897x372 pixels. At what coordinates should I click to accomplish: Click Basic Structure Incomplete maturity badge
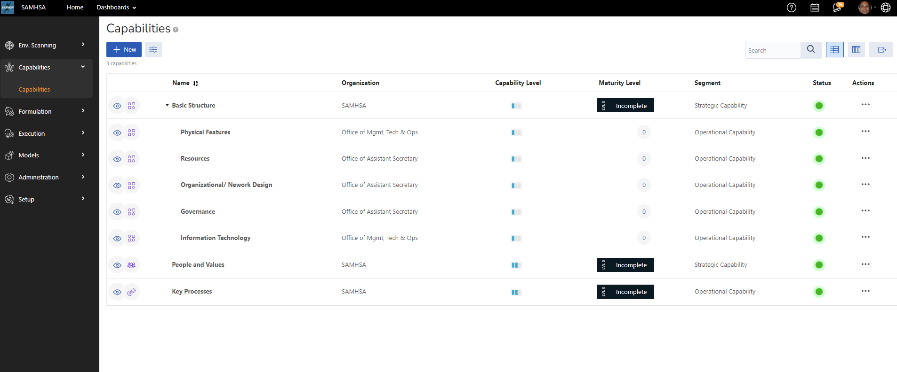[x=625, y=105]
